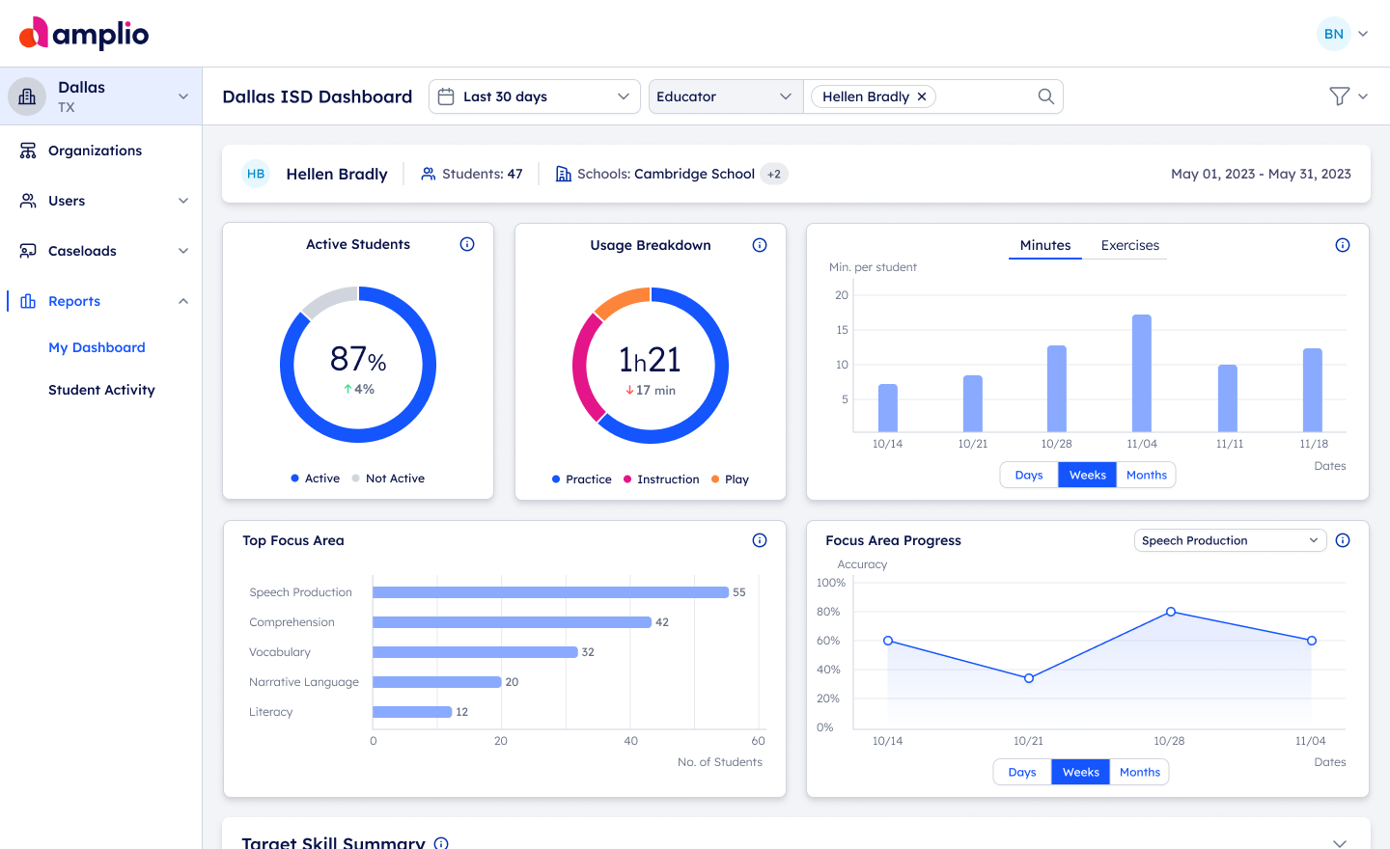Click the May 01 - May 31, 2023 date range
The height and width of the screenshot is (849, 1390).
pos(1261,174)
